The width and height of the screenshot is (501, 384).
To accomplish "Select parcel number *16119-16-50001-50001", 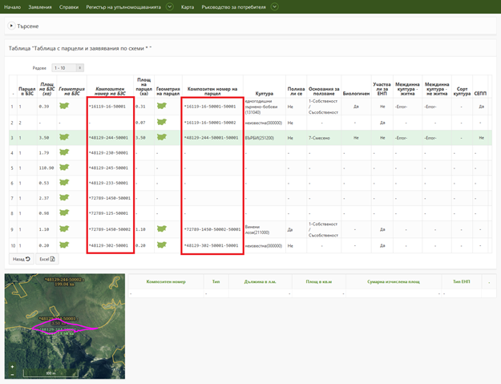I will 210,107.
